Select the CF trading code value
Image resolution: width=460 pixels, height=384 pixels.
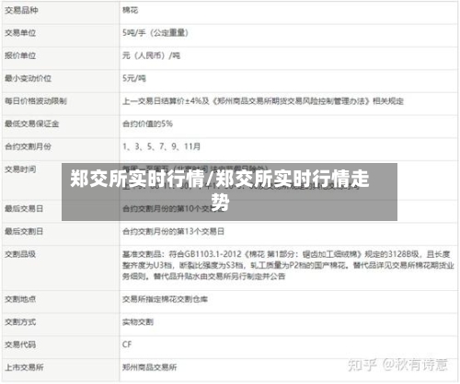(x=127, y=344)
